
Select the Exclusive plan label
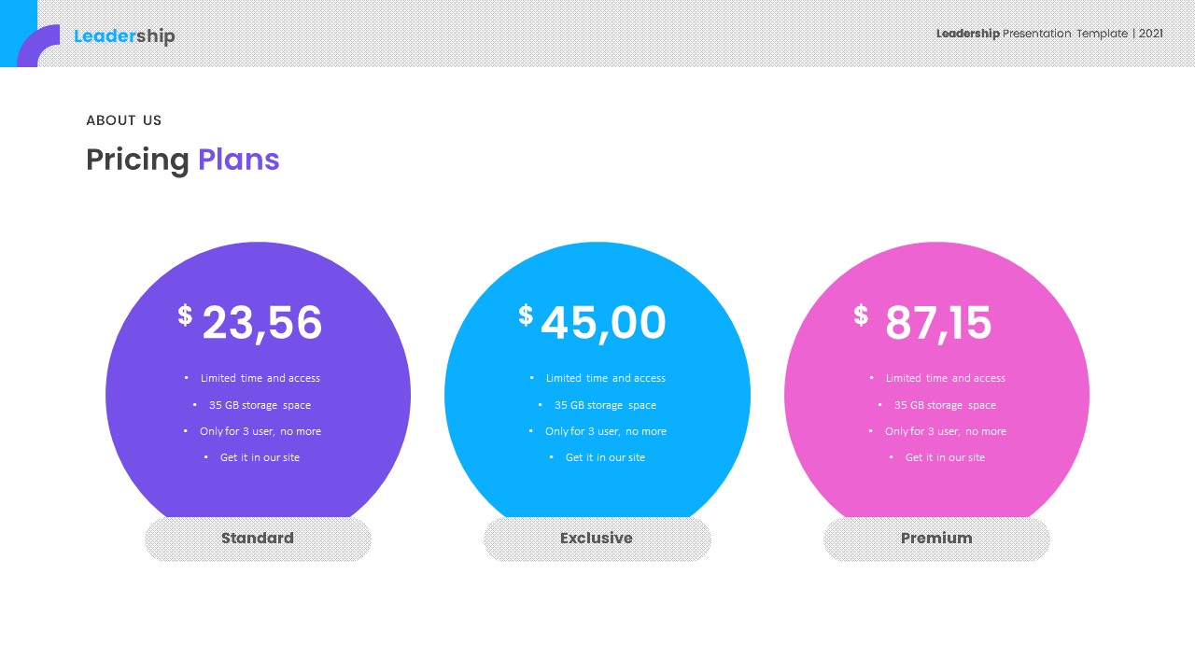point(597,539)
